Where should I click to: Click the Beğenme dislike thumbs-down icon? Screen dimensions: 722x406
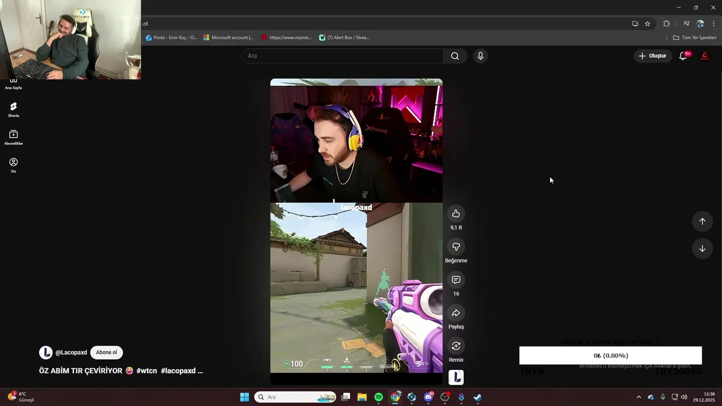tap(456, 246)
